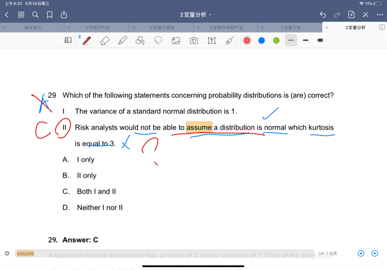Choose the green pen color
Viewport: 387px width, 270px height.
point(276,40)
